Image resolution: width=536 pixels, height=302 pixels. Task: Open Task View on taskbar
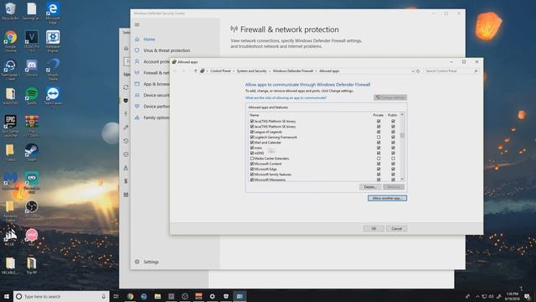(116, 296)
